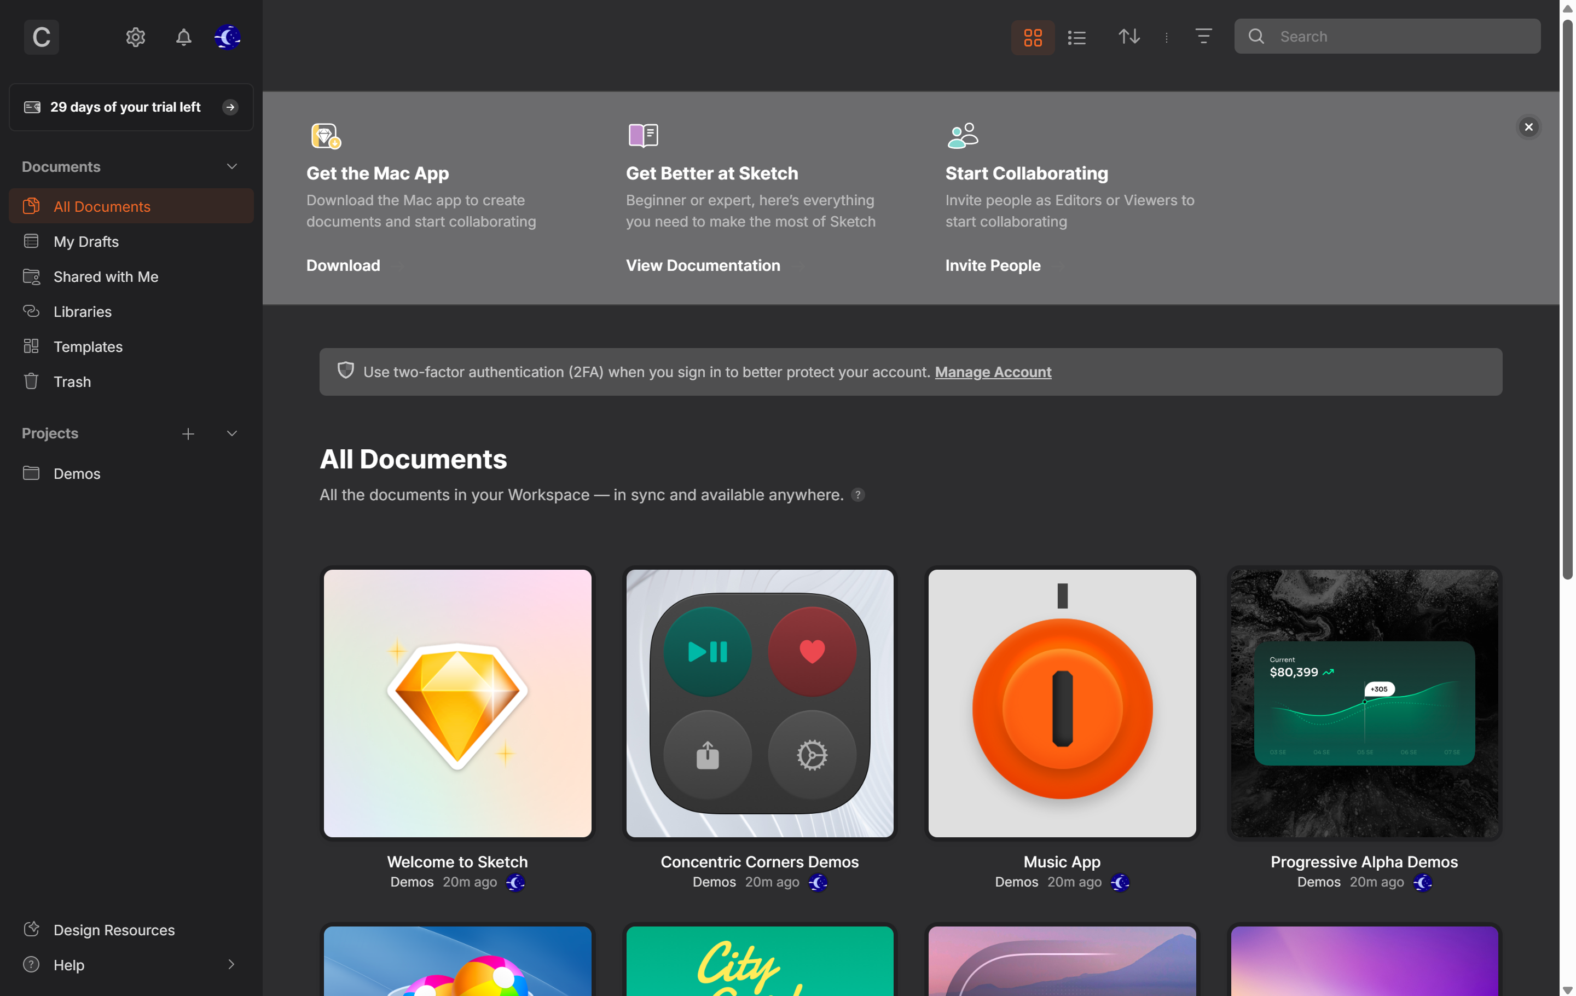Screen dimensions: 1576x996
Task: Click the Get Better at Sketch book icon
Action: tap(644, 136)
